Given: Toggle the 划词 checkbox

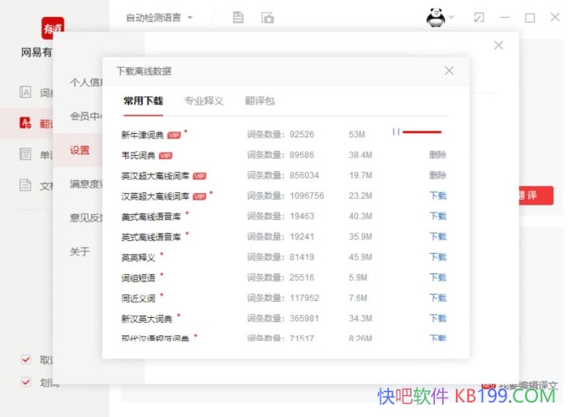Looking at the screenshot, I should pyautogui.click(x=26, y=382).
